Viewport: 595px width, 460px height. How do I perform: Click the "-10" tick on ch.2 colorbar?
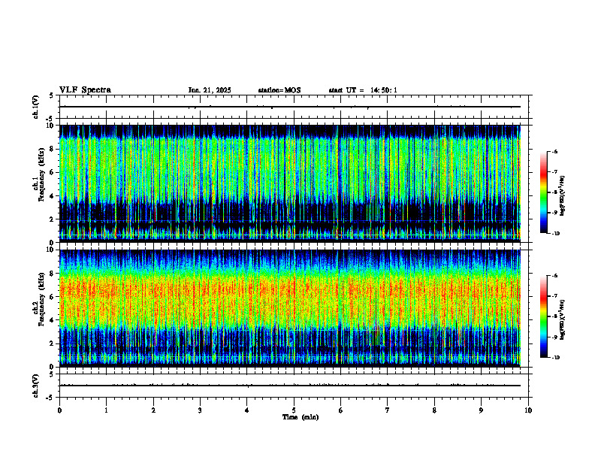(555, 358)
